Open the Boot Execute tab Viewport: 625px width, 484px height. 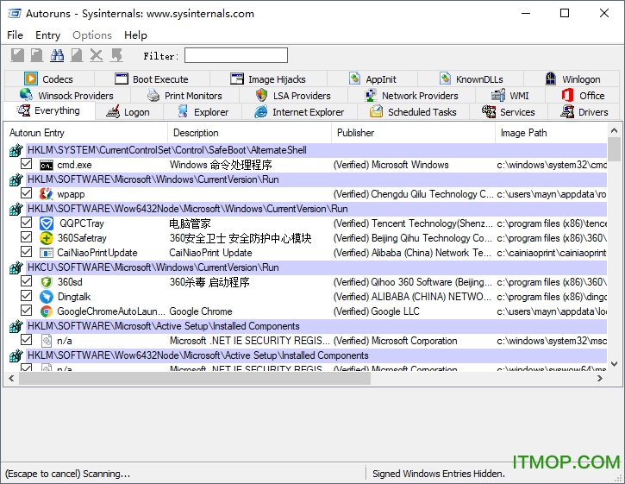(x=152, y=79)
